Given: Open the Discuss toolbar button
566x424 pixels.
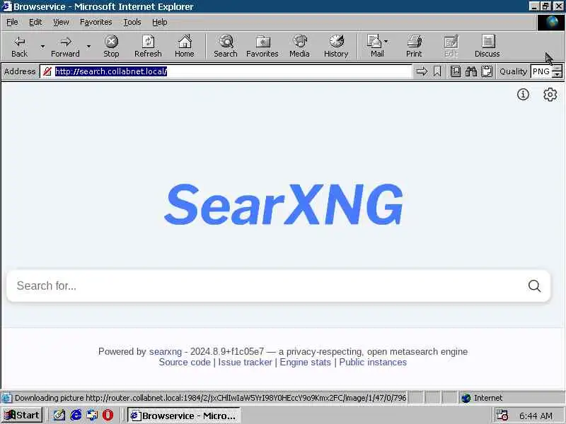Looking at the screenshot, I should coord(487,46).
